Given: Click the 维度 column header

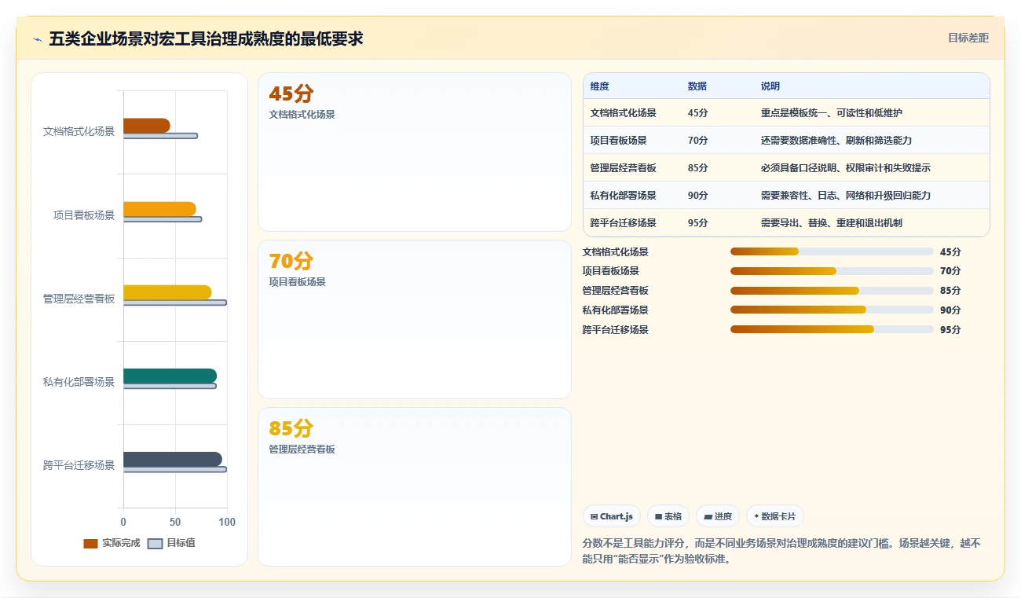Looking at the screenshot, I should point(600,86).
